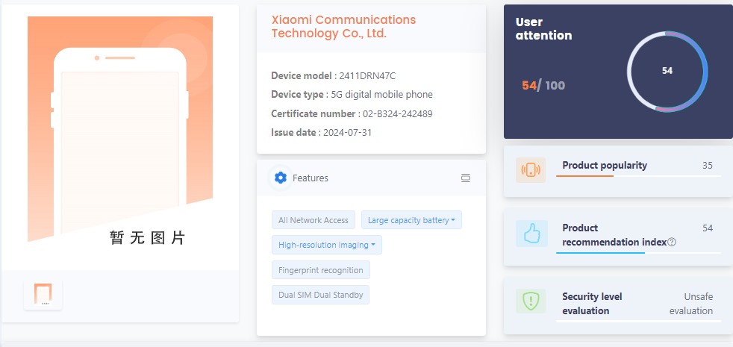Screen dimensions: 733x347
Task: Collapse the Features panel using minimize icon
Action: (x=466, y=178)
